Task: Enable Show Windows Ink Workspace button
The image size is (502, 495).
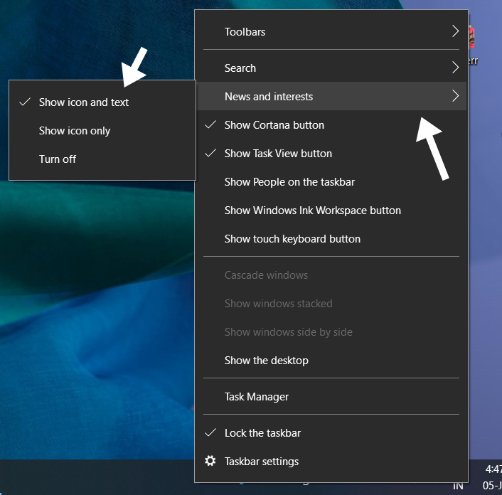Action: 331,211
